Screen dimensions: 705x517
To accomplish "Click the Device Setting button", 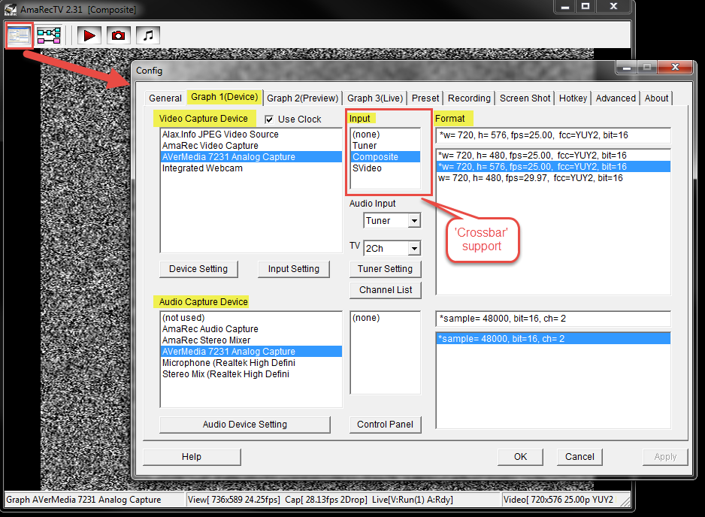I will pos(198,269).
